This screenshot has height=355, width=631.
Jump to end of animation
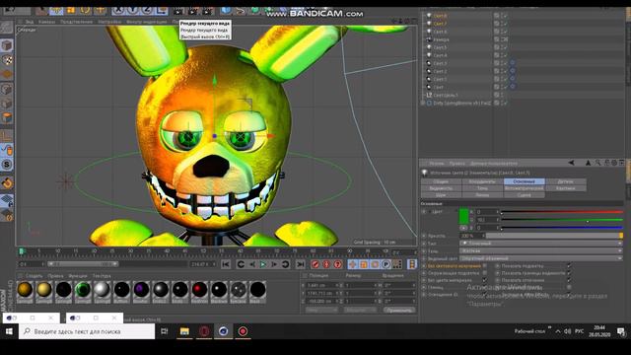300,264
